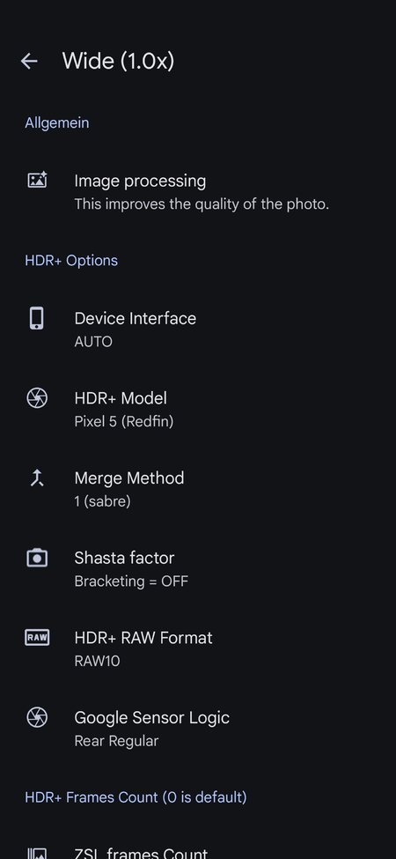396x859 pixels.
Task: Click the Device Interface phone icon
Action: point(37,318)
